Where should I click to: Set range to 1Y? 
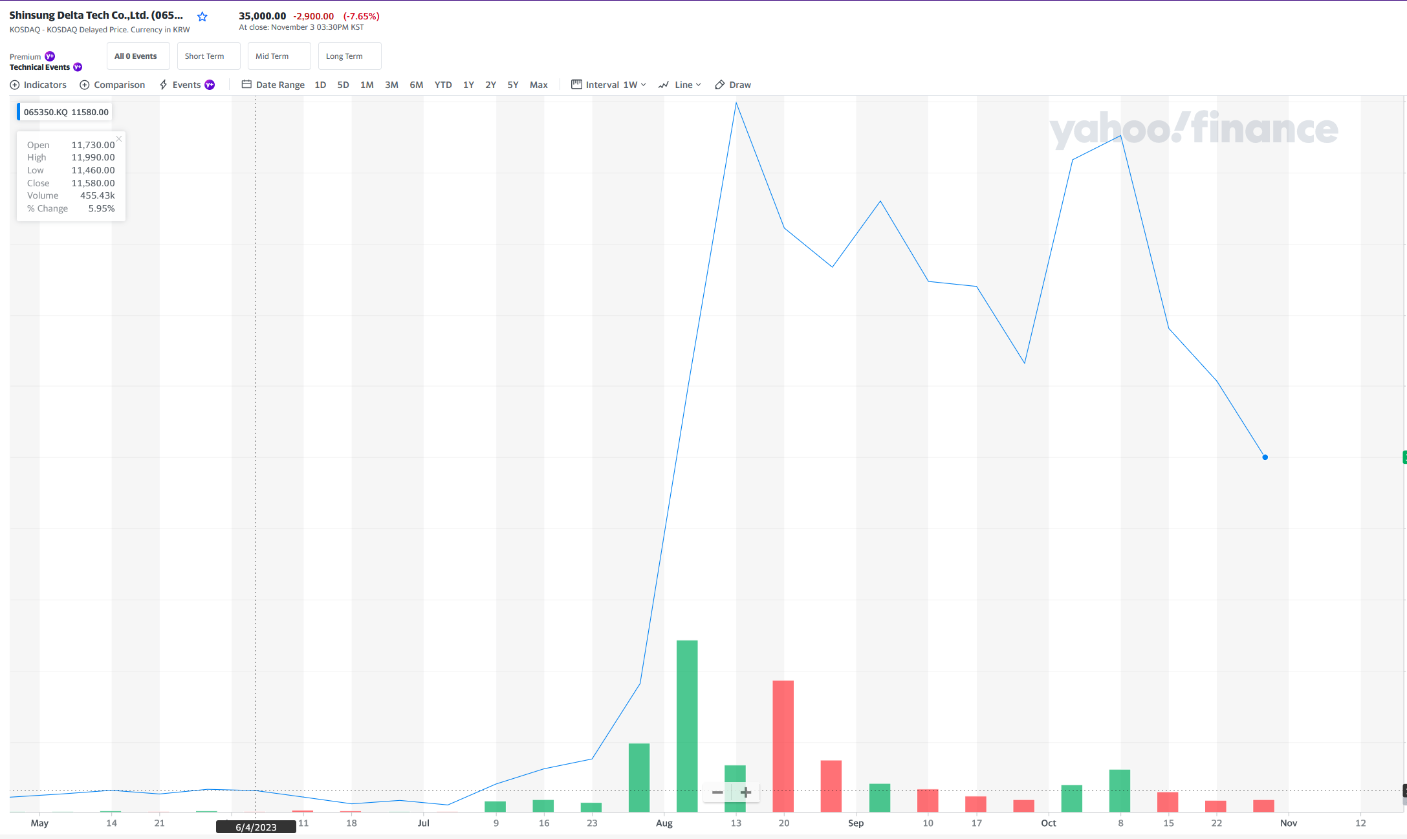coord(469,85)
